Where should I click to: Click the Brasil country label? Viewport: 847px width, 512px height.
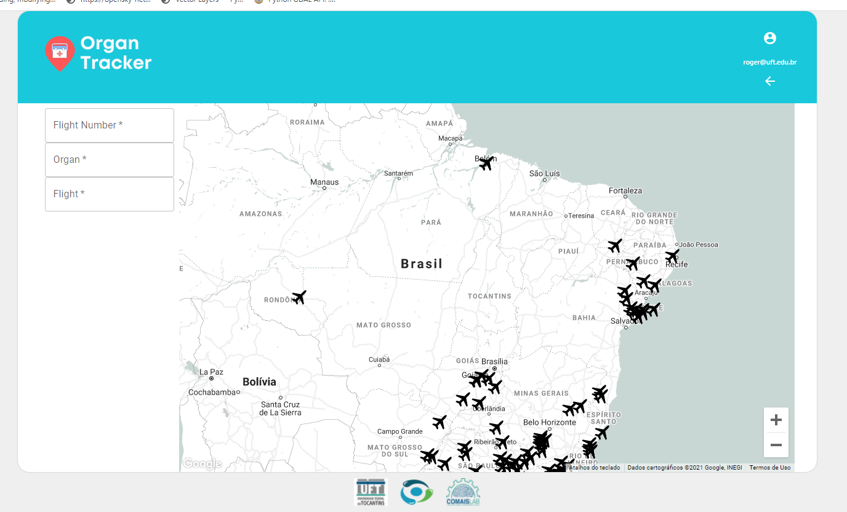[422, 264]
